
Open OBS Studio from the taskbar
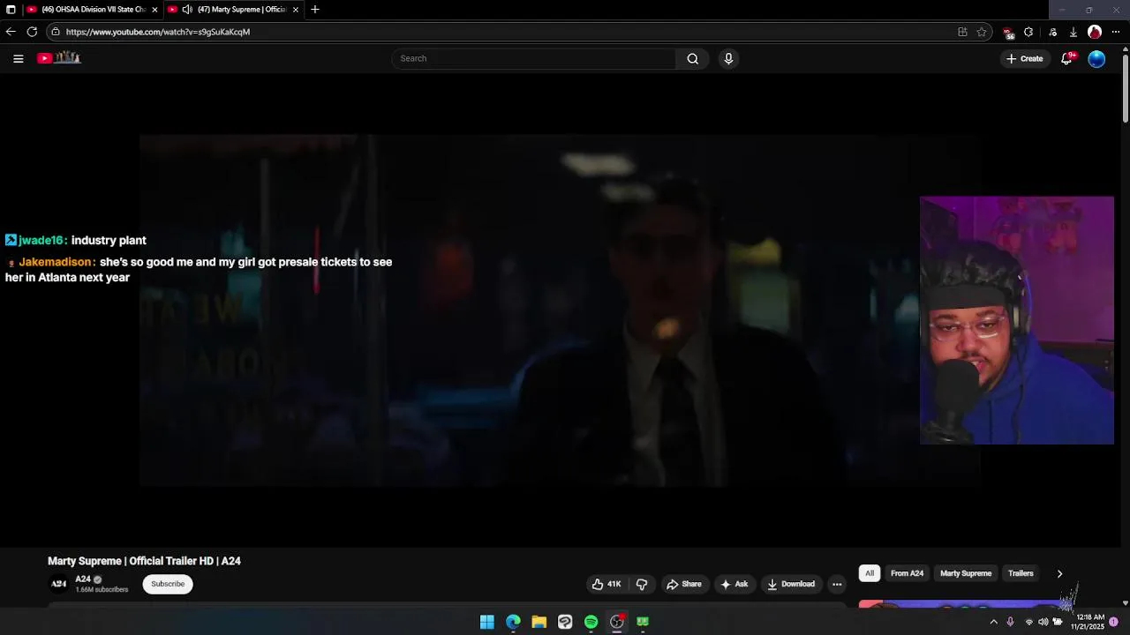coord(617,622)
